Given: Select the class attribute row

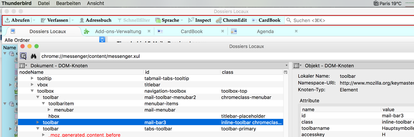Looking at the screenshot, I should [357, 122].
